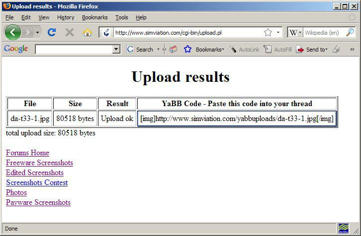This screenshot has height=236, width=361.
Task: Click the AutoLink toolbar button
Action: pyautogui.click(x=245, y=50)
